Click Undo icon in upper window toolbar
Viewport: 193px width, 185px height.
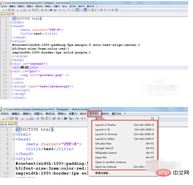click(x=42, y=10)
